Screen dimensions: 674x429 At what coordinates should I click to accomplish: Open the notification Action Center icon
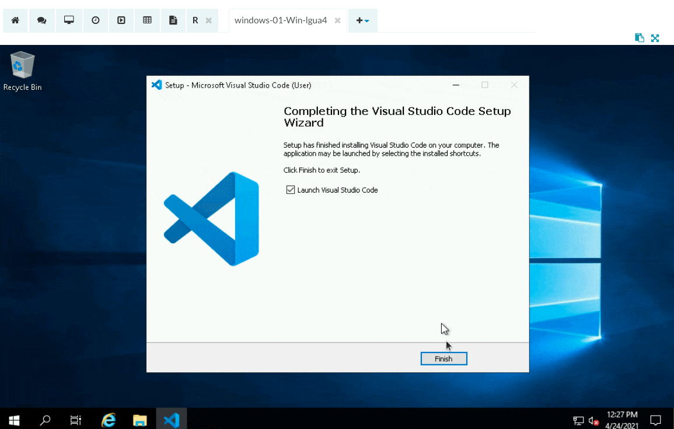pyautogui.click(x=655, y=420)
